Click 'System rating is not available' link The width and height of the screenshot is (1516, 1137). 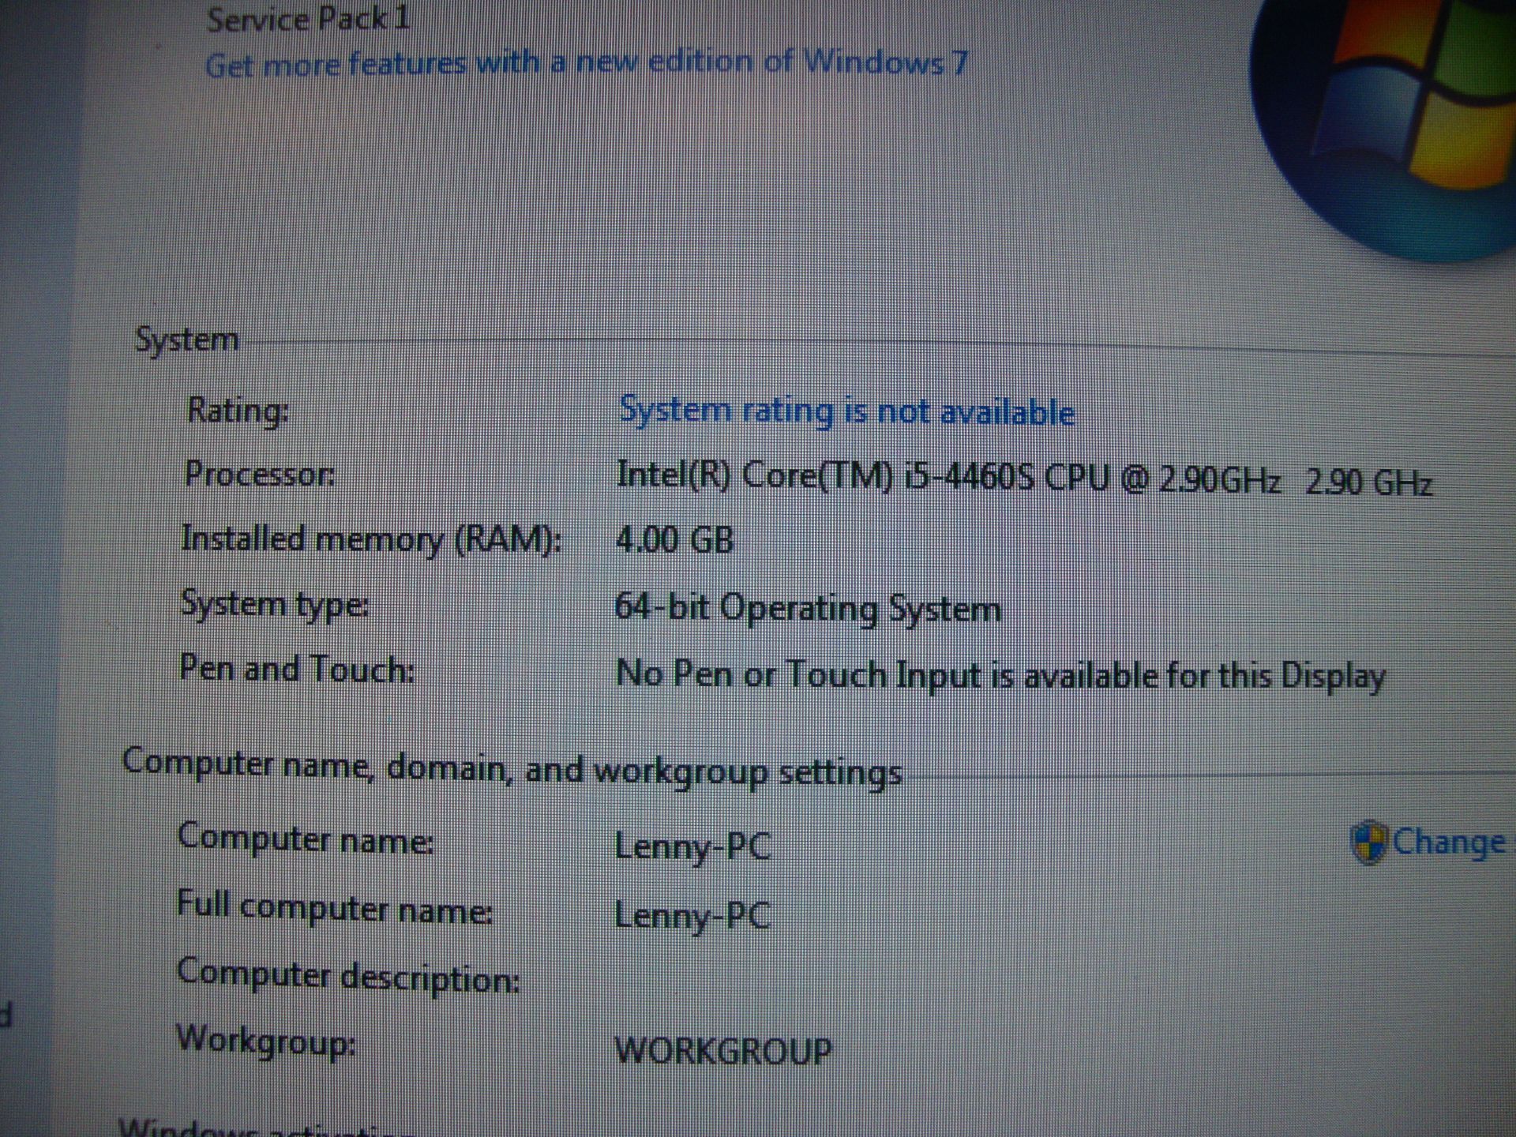coord(846,411)
